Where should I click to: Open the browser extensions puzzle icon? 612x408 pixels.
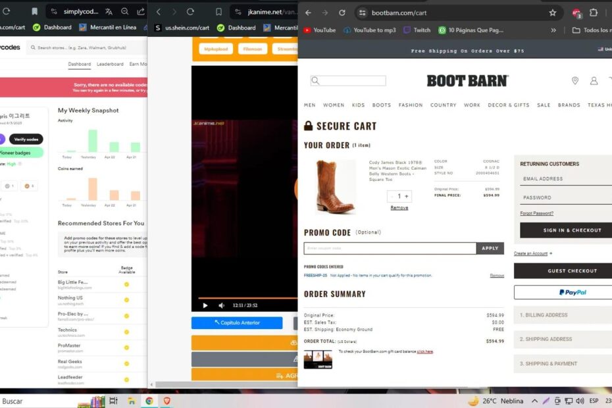tap(594, 13)
